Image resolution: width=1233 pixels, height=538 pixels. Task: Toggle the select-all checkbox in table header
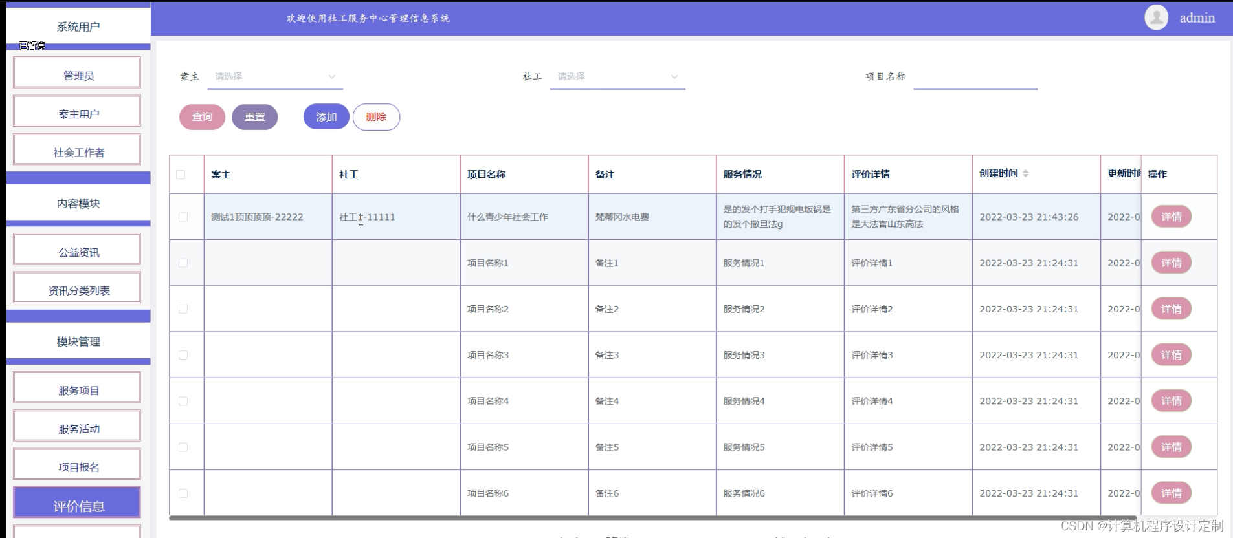pos(181,175)
